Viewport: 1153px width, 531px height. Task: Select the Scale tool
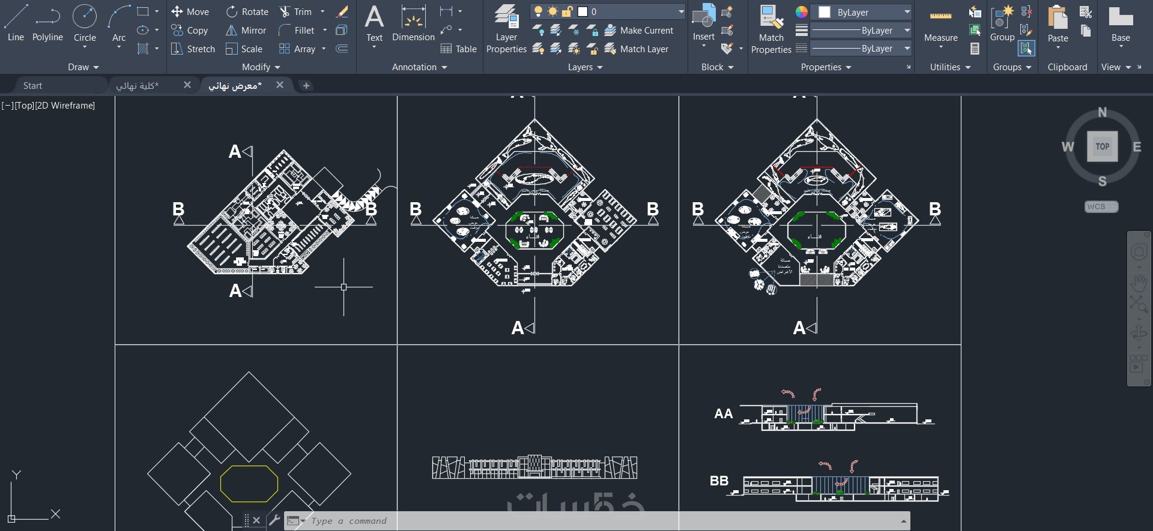coord(244,49)
